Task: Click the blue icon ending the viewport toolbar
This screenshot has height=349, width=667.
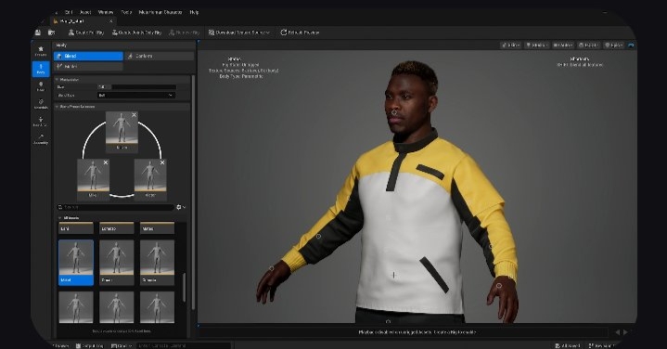Action: pyautogui.click(x=631, y=45)
